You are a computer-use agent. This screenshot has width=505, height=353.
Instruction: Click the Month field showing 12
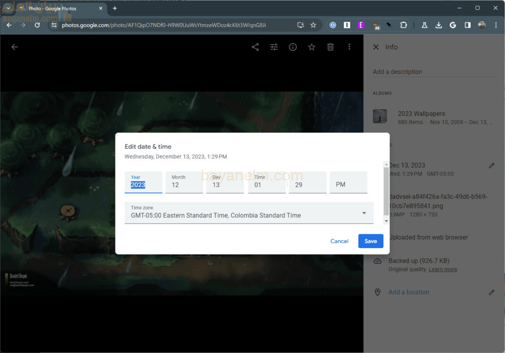tap(184, 185)
